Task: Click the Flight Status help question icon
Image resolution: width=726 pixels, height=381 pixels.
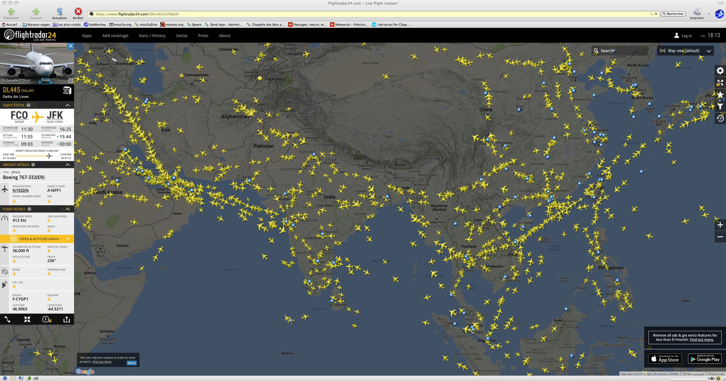Action: tap(28, 105)
